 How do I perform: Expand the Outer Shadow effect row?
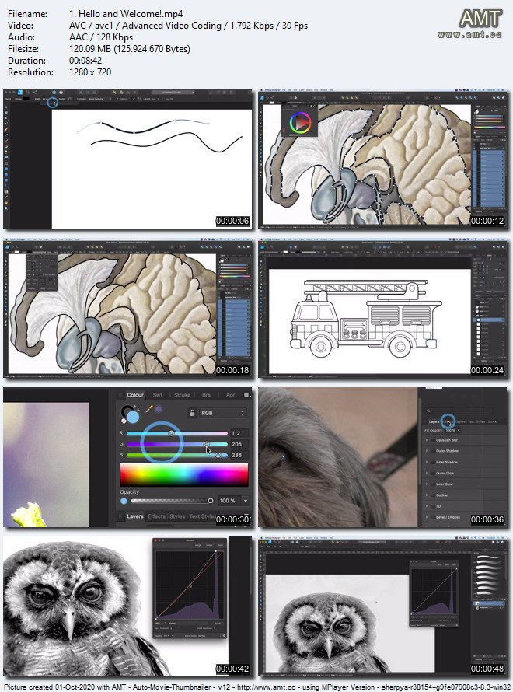[x=427, y=451]
